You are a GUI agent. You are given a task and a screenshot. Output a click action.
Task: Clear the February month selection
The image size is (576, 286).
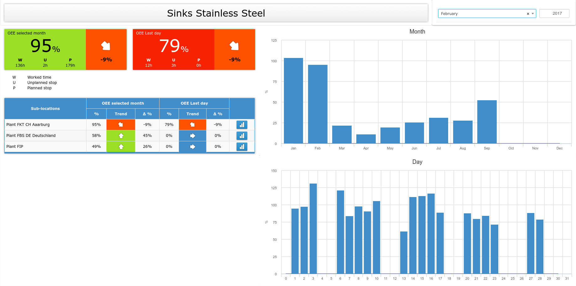tap(528, 14)
